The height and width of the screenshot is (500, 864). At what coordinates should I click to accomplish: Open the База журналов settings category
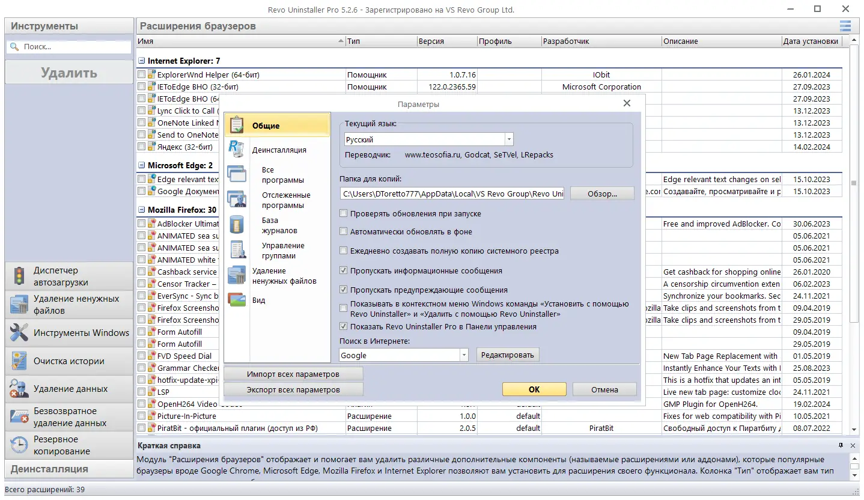tap(278, 225)
